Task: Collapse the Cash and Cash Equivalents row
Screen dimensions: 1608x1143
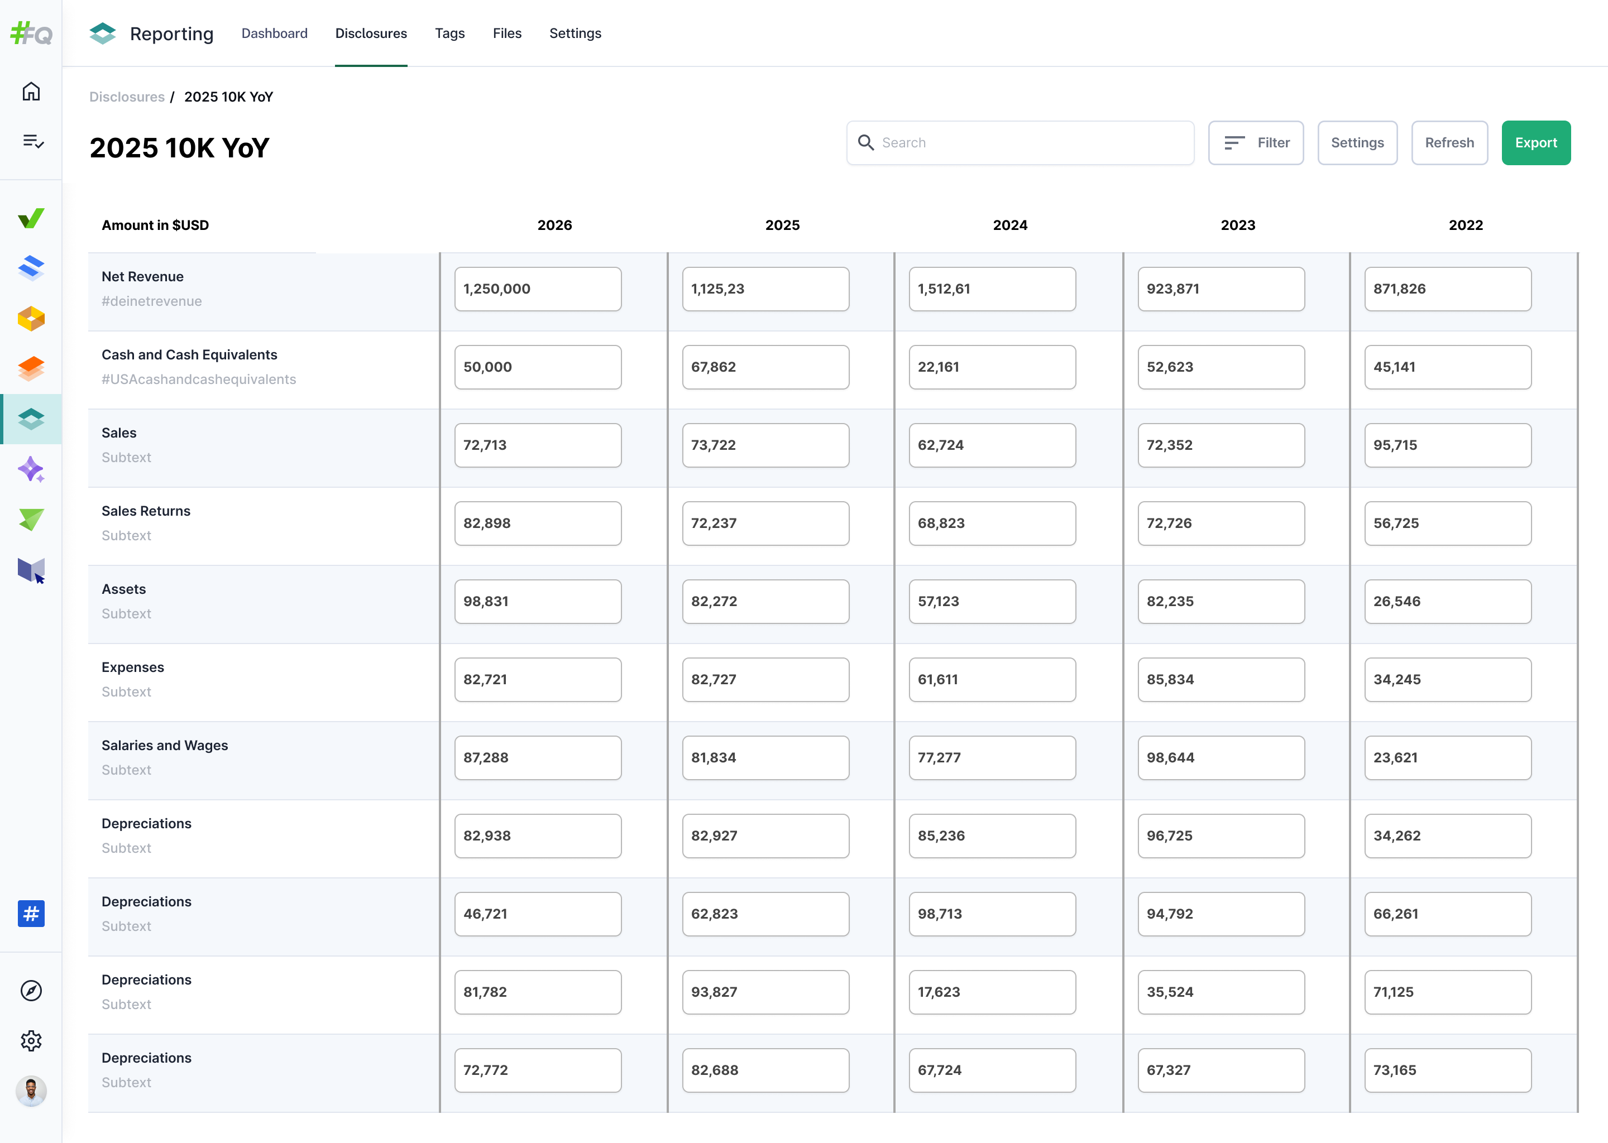Action: click(189, 355)
